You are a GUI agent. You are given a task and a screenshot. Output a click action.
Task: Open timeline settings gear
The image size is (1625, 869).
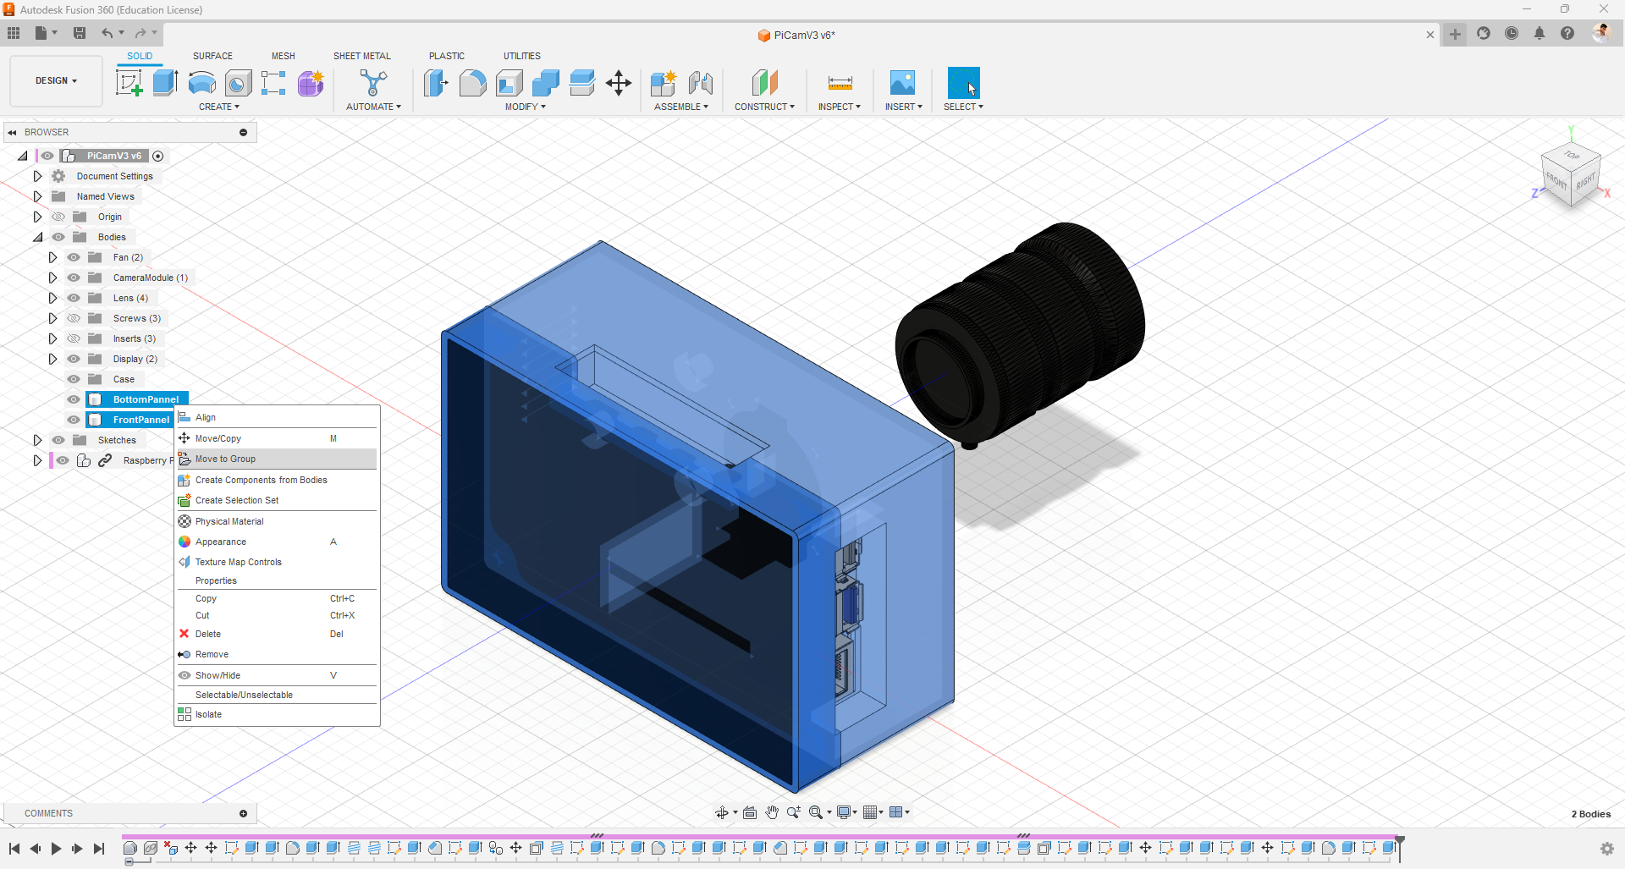(x=1606, y=848)
